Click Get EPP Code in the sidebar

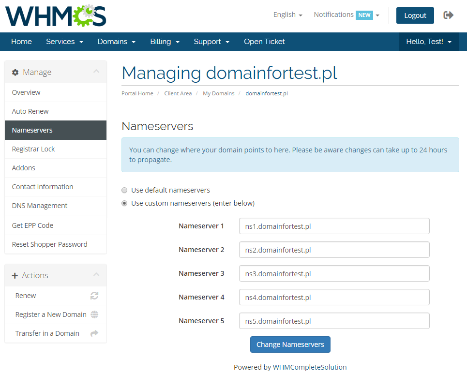coord(56,225)
